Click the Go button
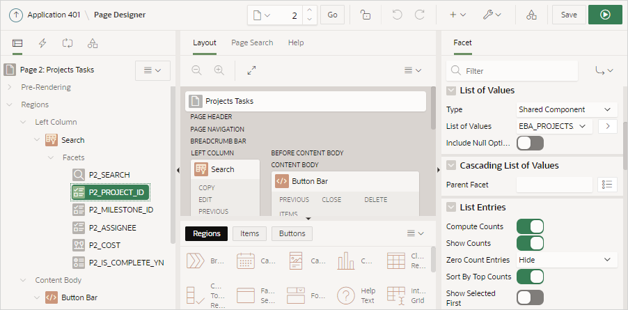628x310 pixels. coord(332,15)
